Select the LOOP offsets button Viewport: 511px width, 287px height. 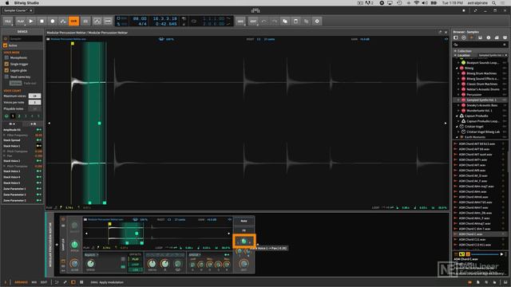[x=135, y=265]
